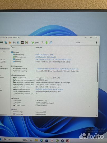This screenshot has height=143, width=107.
Task: Click the scrollbar down arrow in AIDA64 list
Action: (x=97, y=116)
